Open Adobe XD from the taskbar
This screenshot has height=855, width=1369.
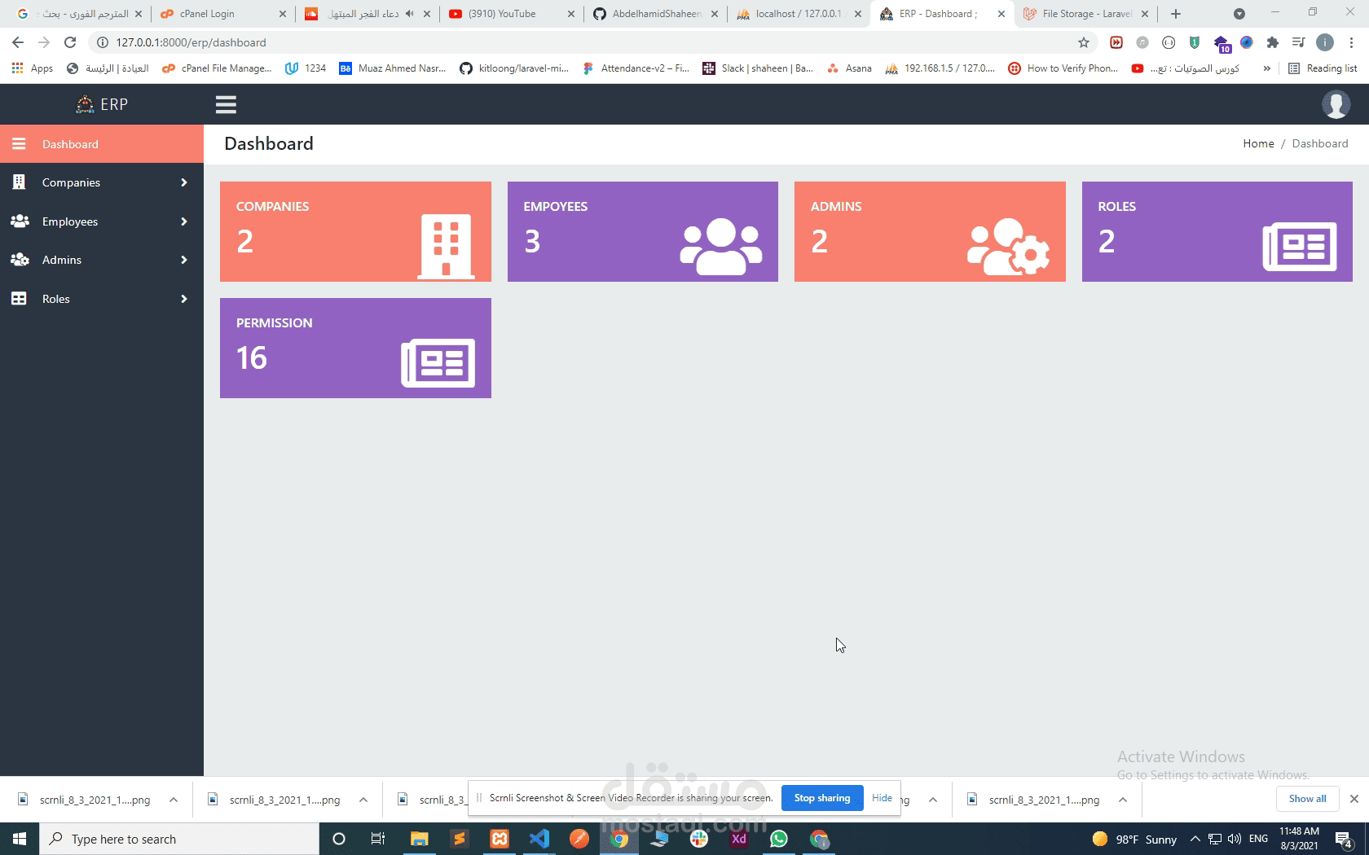(x=739, y=839)
